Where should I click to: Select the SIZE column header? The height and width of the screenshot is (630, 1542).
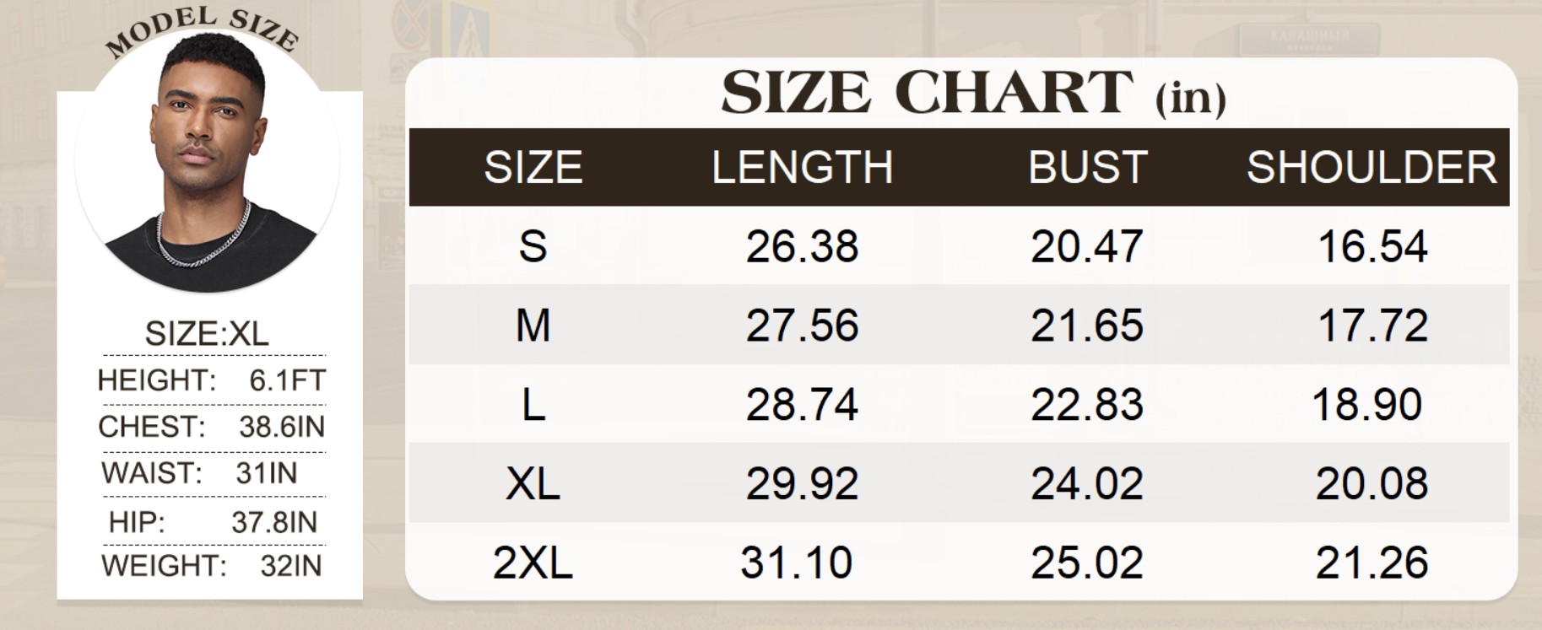(533, 167)
